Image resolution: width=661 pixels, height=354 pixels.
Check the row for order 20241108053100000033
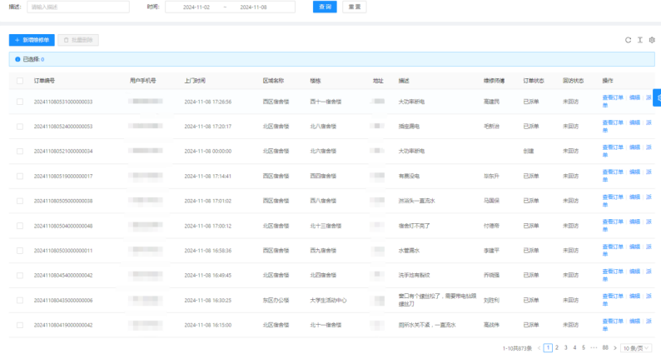[19, 102]
